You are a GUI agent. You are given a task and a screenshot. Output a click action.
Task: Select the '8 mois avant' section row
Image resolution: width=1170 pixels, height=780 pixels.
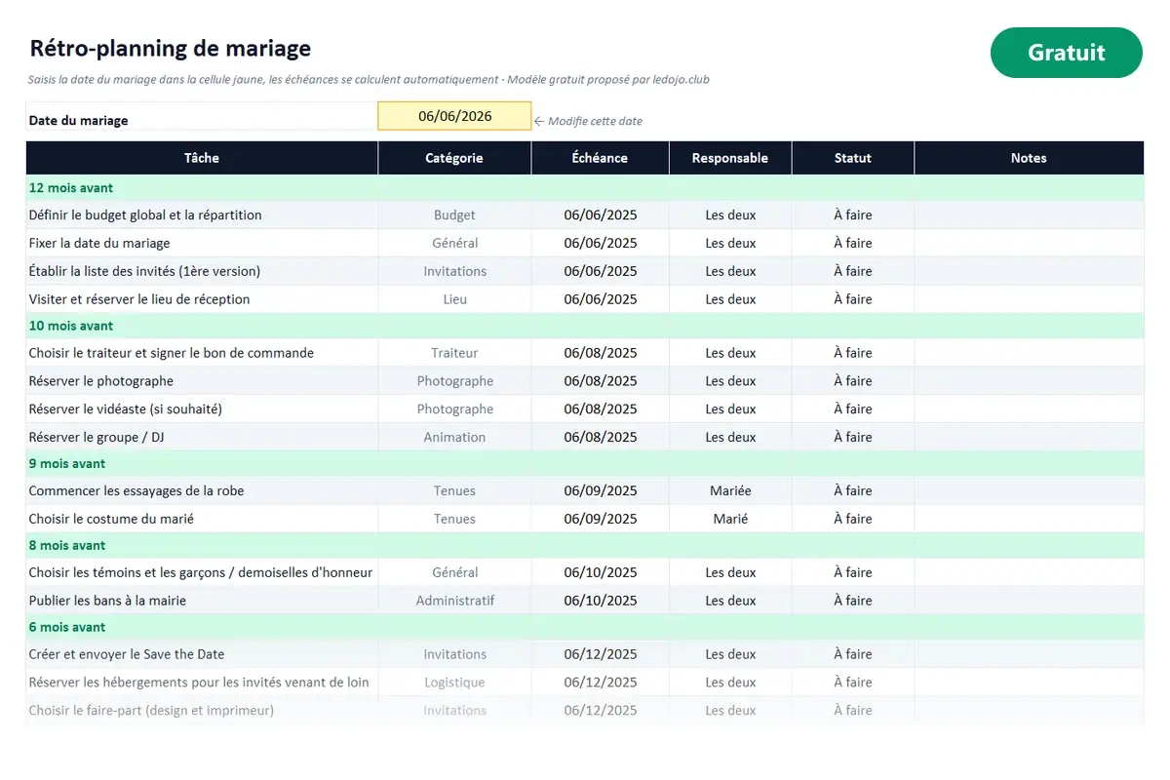click(x=585, y=545)
